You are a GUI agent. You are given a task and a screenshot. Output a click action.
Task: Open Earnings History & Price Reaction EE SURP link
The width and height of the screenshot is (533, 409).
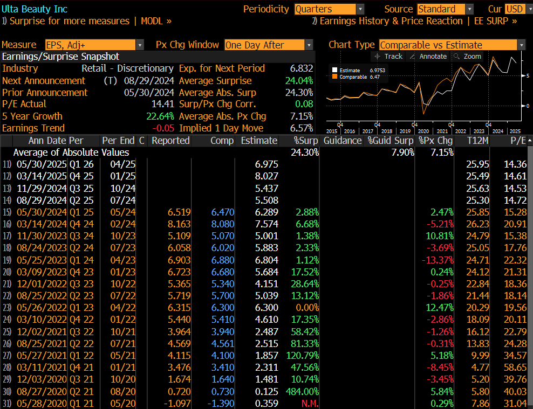coord(415,21)
